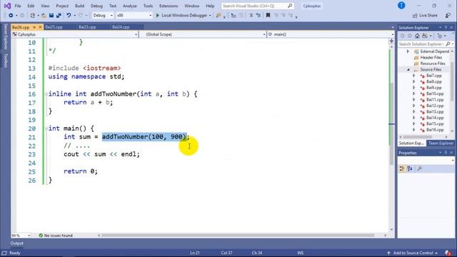Screen dimensions: 457x257
Task: Open the Build menu
Action: [x=79, y=6]
